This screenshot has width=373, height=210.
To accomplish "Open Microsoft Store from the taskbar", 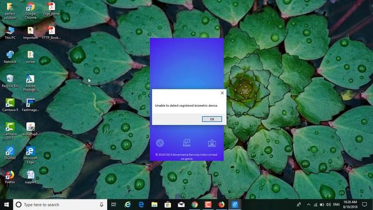I will click(168, 205).
